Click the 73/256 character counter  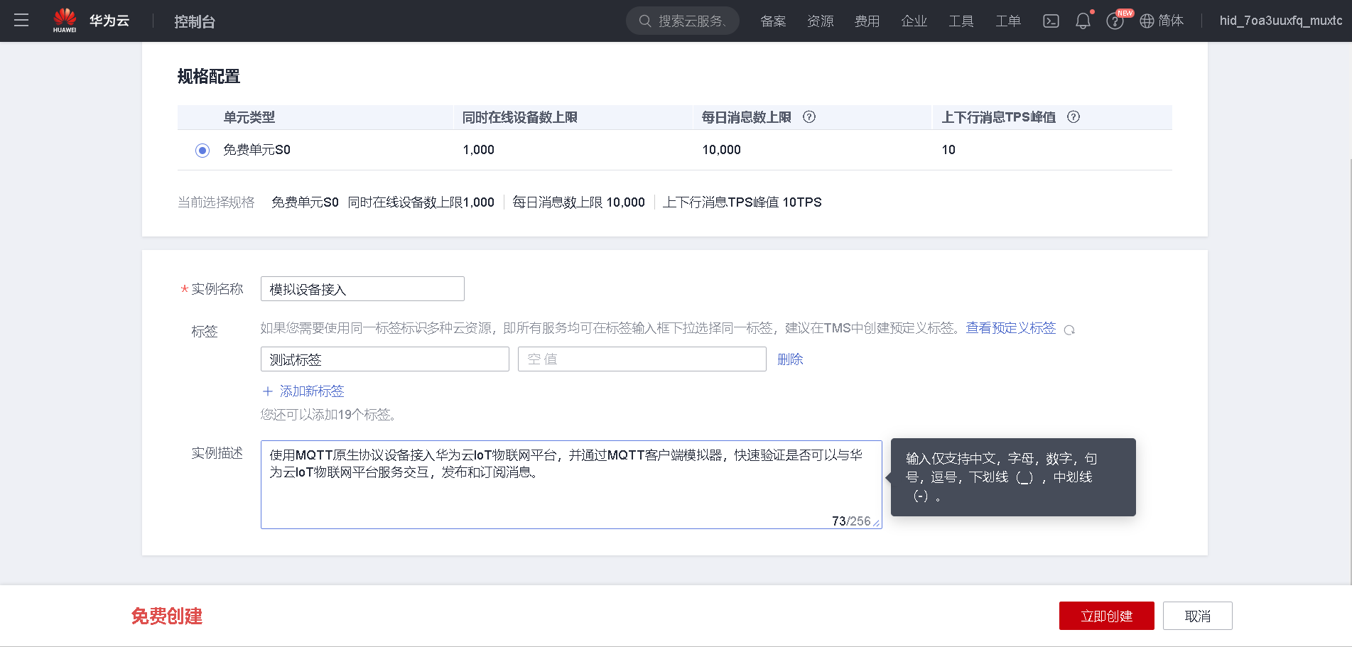[851, 521]
